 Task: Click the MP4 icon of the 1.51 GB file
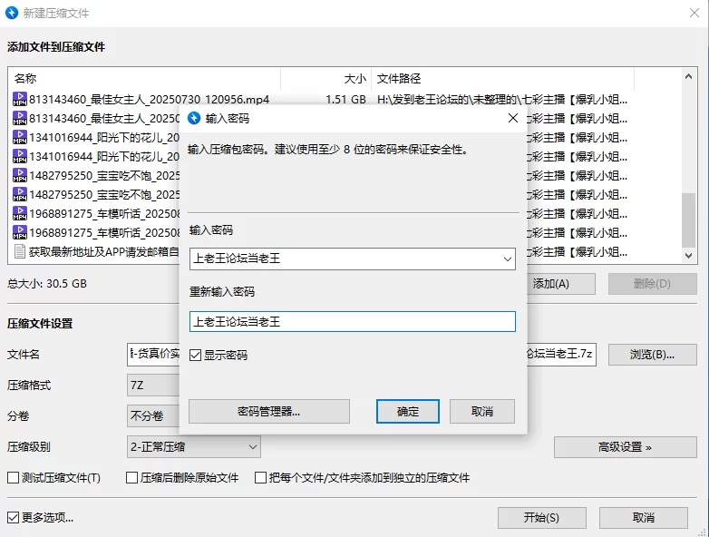point(20,99)
